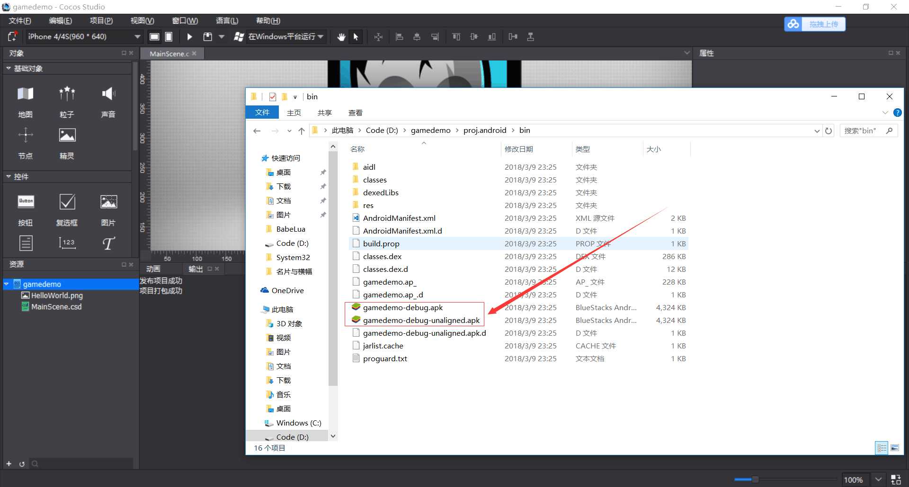Adjust the canvas zoom slider
Image resolution: width=909 pixels, height=487 pixels.
(755, 479)
